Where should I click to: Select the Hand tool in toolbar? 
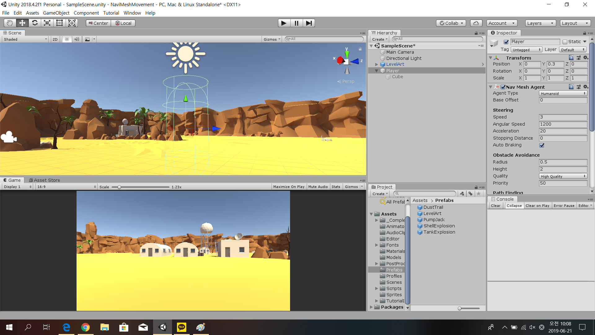pos(10,23)
